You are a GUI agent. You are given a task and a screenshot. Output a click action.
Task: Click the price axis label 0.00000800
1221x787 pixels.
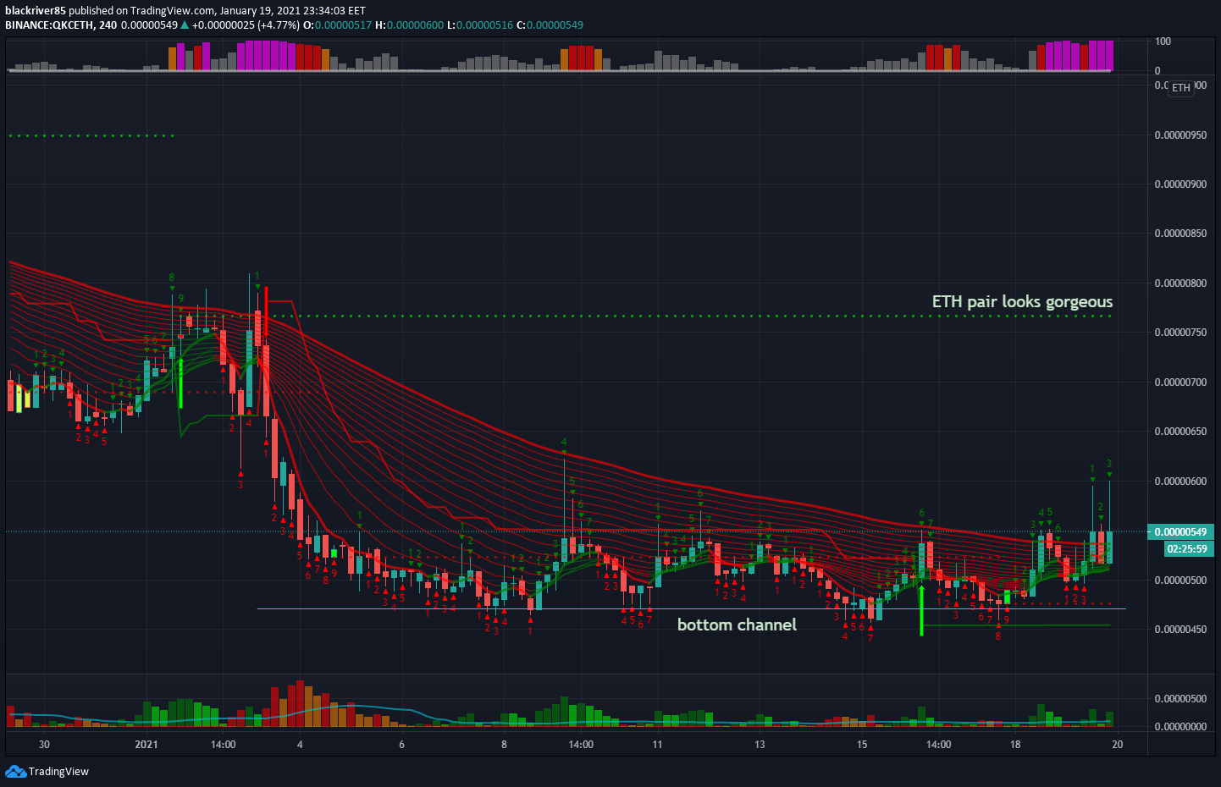(1180, 283)
